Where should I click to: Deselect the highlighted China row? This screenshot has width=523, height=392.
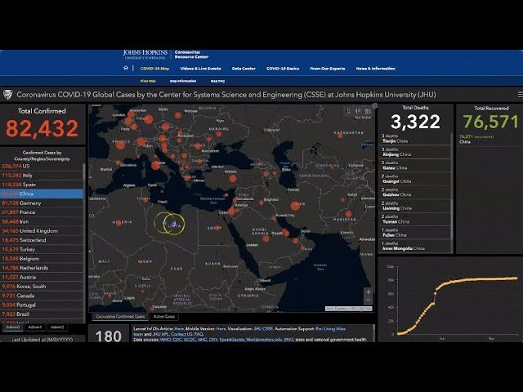pos(42,194)
